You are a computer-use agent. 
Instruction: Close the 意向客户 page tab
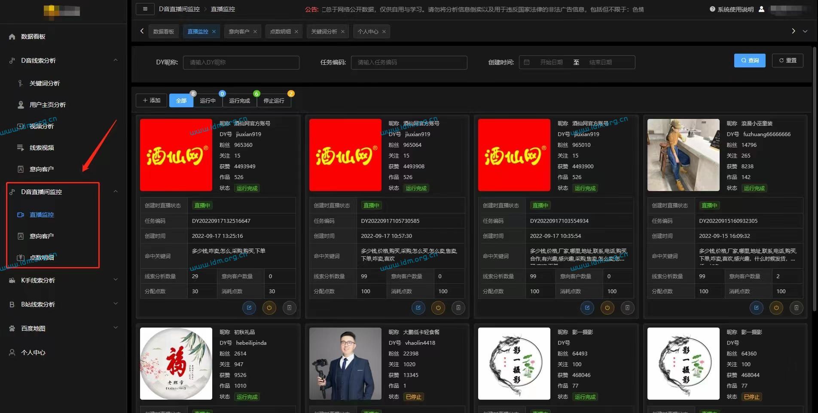(x=255, y=31)
